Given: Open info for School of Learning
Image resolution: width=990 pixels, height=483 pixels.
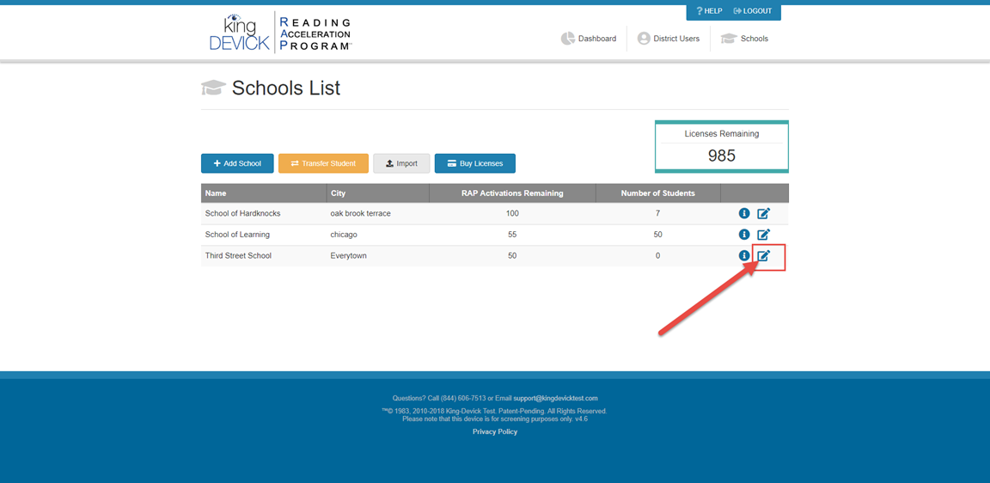Looking at the screenshot, I should pyautogui.click(x=744, y=235).
